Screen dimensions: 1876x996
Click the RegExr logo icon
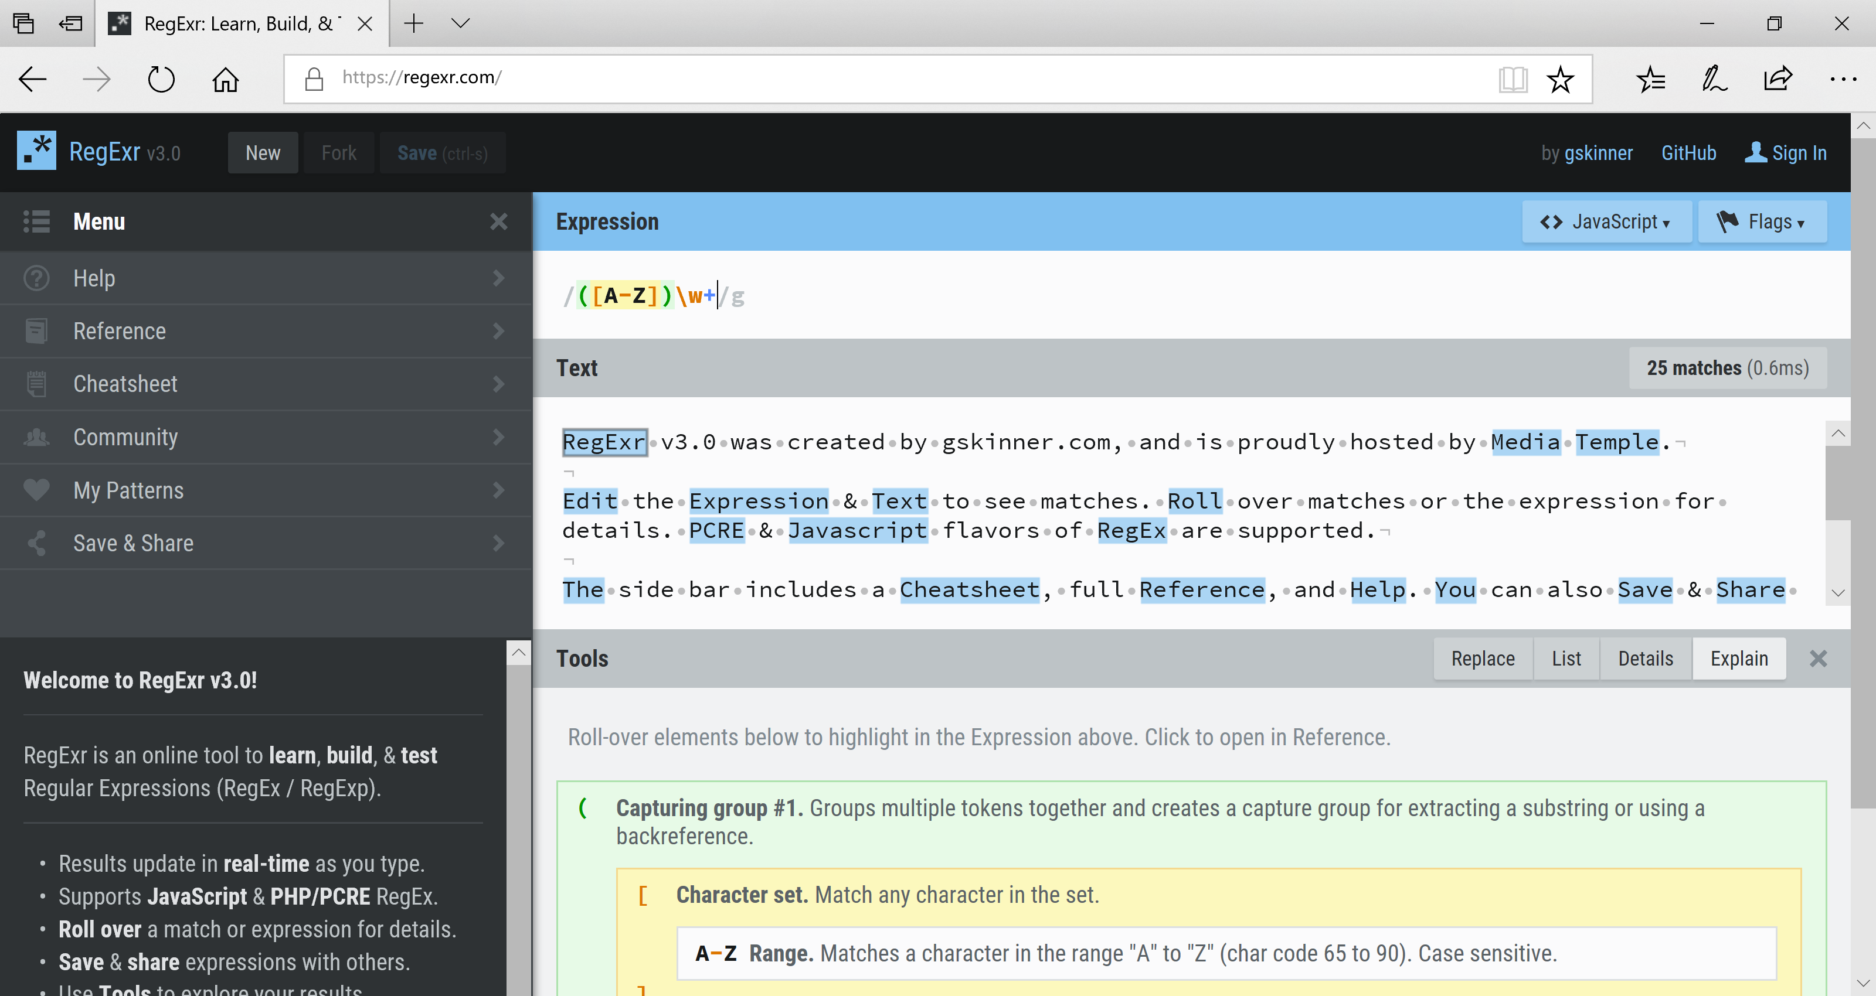[36, 151]
